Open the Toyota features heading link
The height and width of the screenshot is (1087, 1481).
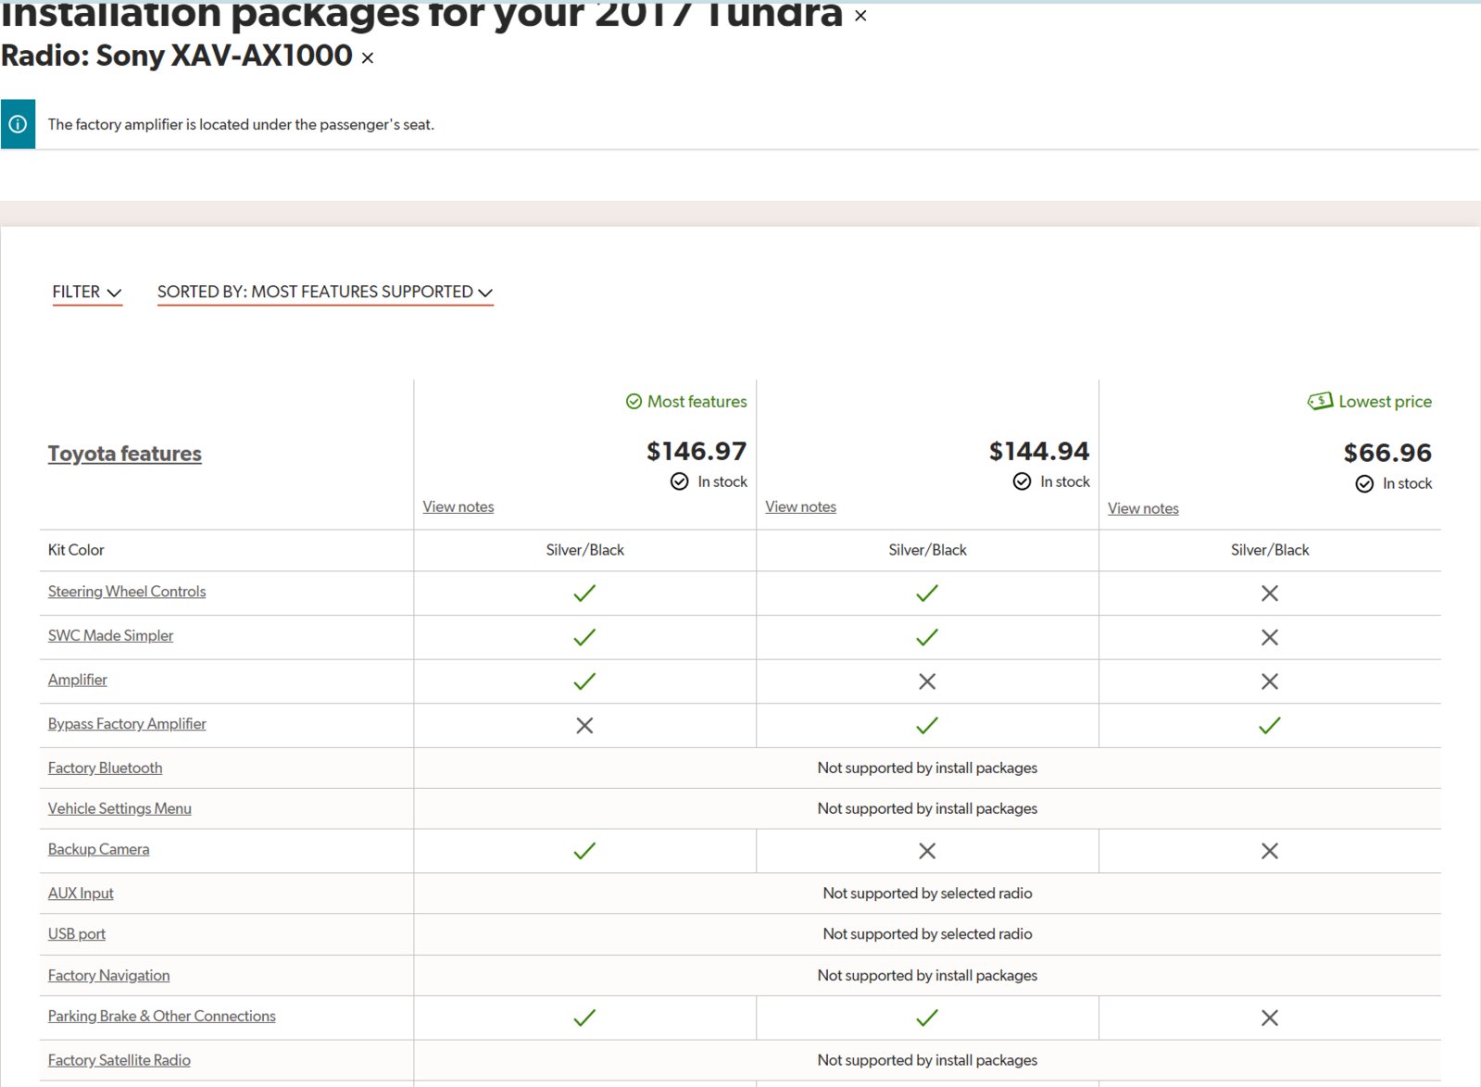tap(125, 454)
